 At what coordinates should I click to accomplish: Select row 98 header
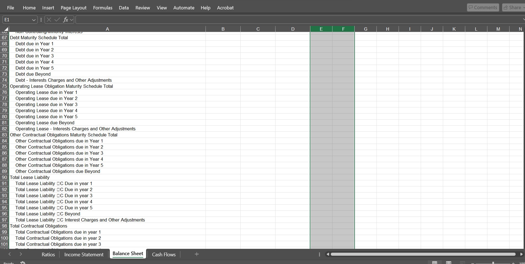click(x=4, y=226)
